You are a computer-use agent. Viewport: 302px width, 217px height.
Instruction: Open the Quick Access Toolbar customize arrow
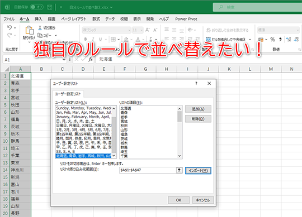(61, 7)
